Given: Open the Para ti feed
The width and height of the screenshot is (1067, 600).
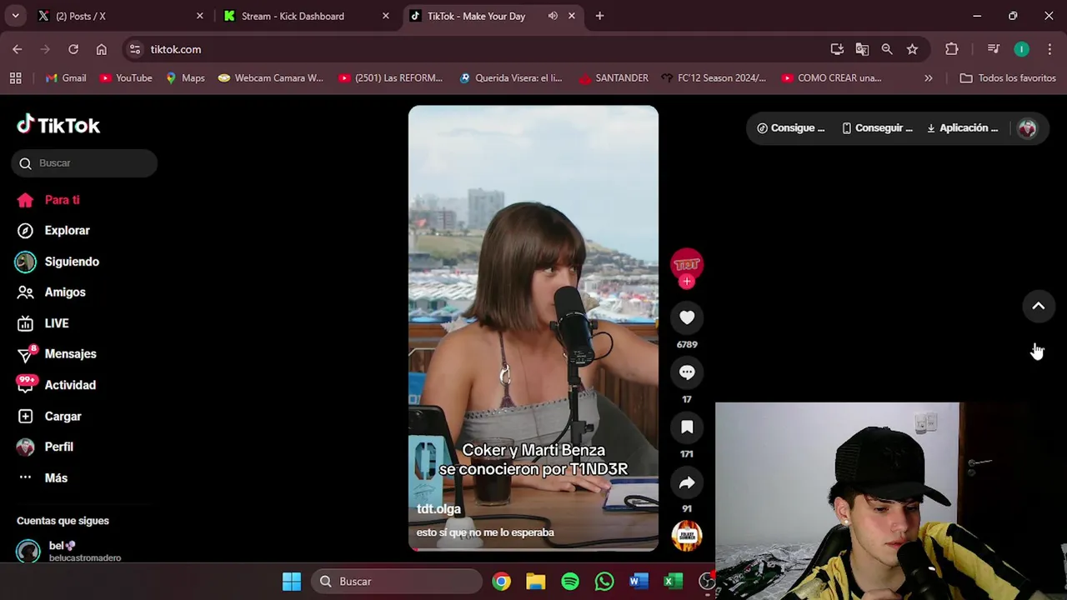Looking at the screenshot, I should click(x=48, y=200).
